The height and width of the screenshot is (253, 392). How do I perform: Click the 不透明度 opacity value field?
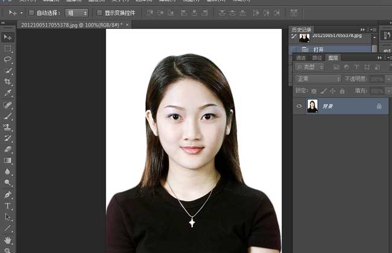tap(377, 79)
